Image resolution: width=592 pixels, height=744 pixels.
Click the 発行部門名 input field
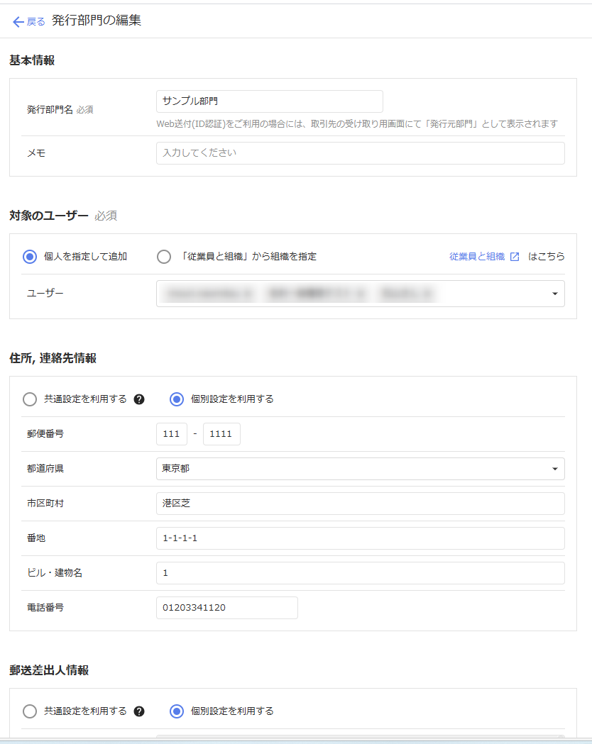pos(269,101)
